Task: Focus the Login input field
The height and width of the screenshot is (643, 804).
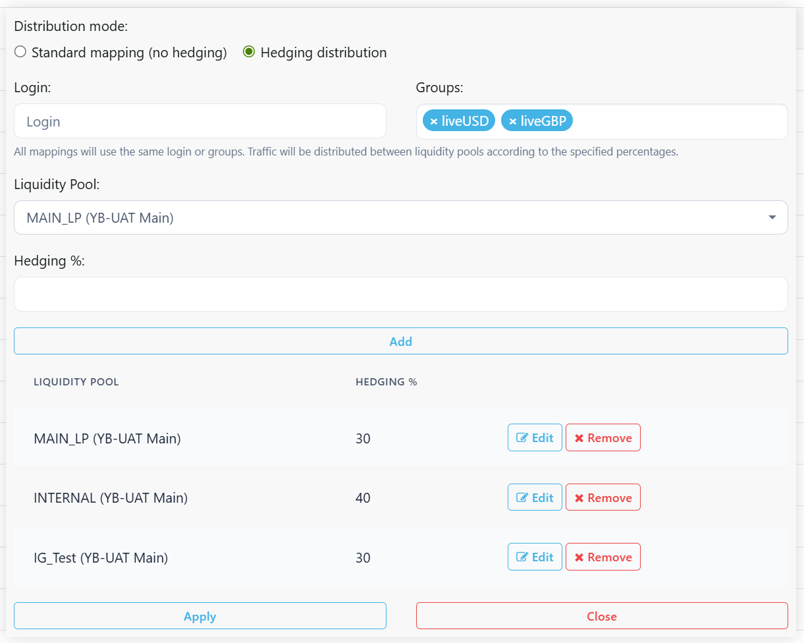Action: click(200, 122)
